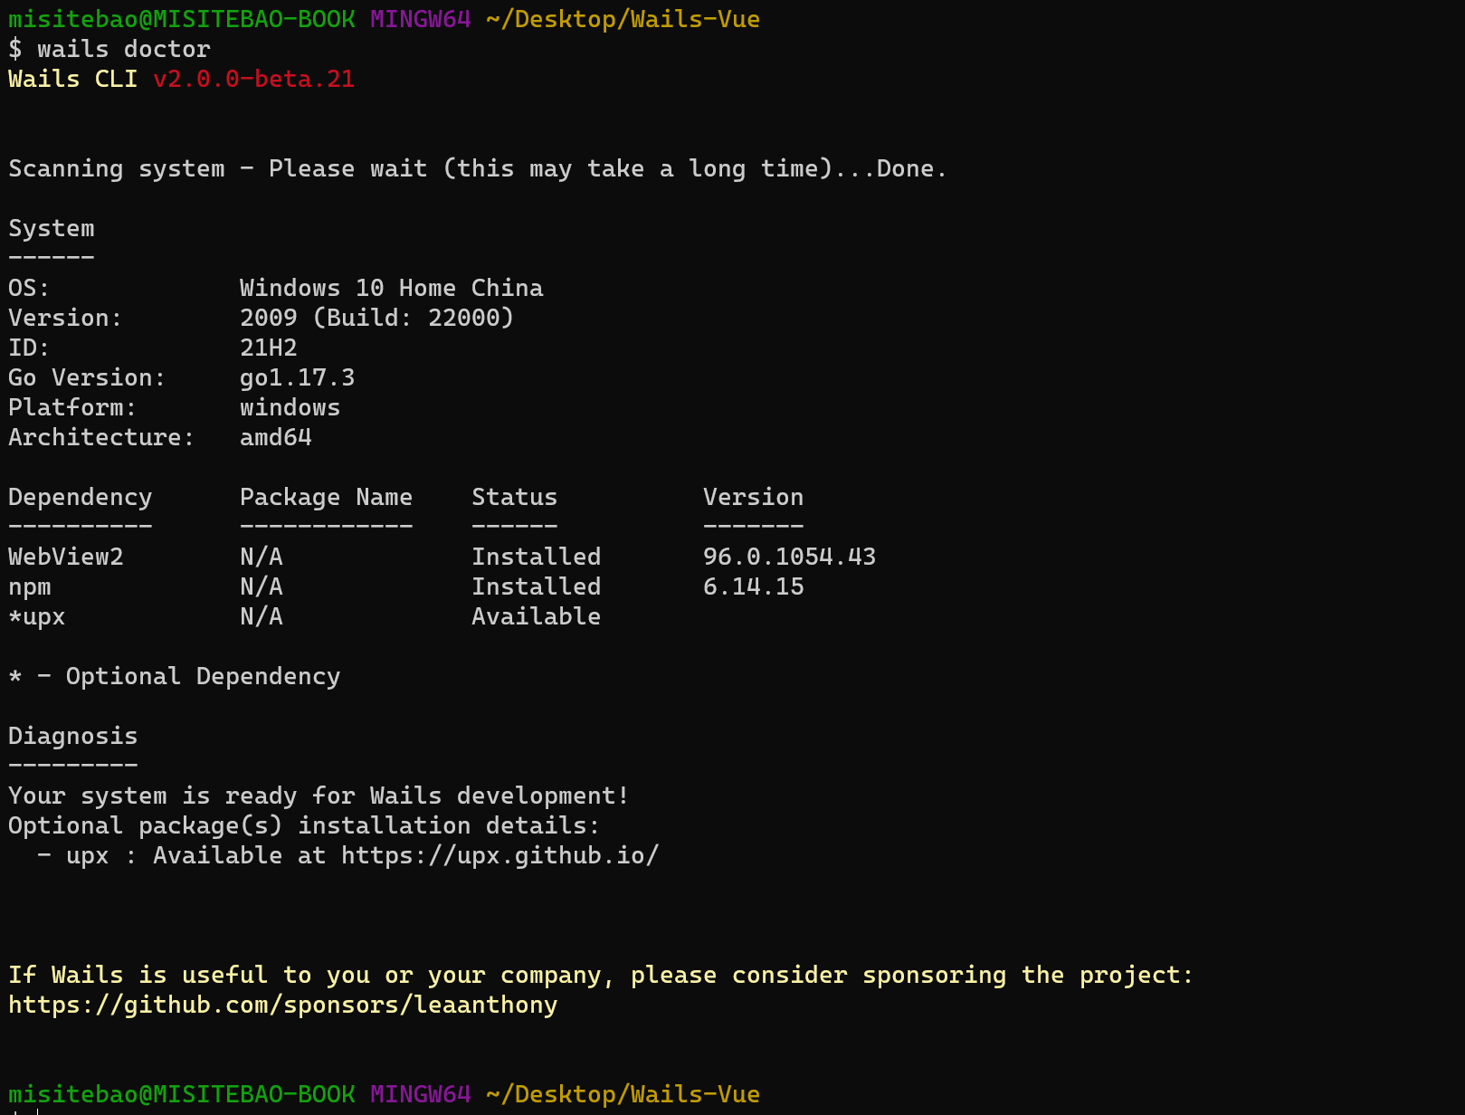The width and height of the screenshot is (1465, 1115).
Task: Click the npm dependency row
Action: (30, 586)
